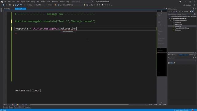Image resolution: width=197 pixels, height=111 pixels.
Task: Click the ventana.mainloop() code line
Action: [x=28, y=90]
